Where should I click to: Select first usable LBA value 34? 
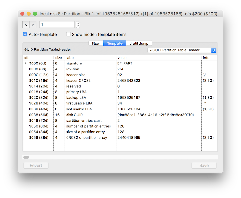click(x=120, y=103)
